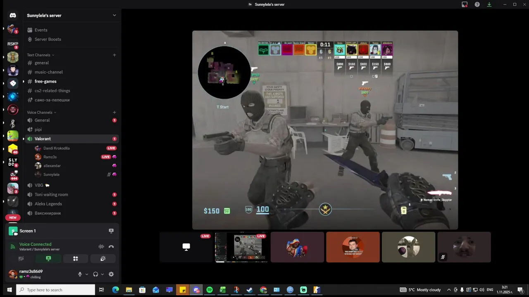Open activities launcher button

click(x=76, y=259)
